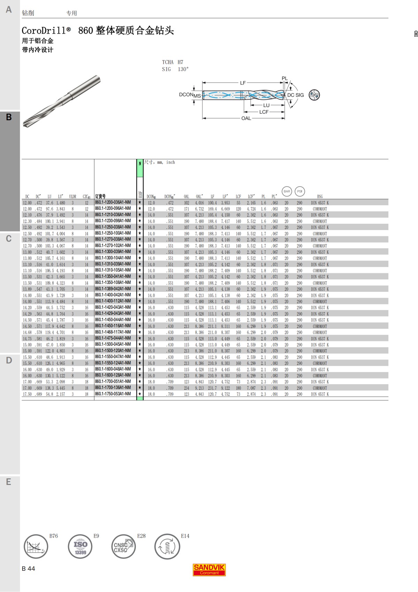The height and width of the screenshot is (592, 418).
Task: Click order code 860.1-1389-042A1-NM
Action: (113, 289)
